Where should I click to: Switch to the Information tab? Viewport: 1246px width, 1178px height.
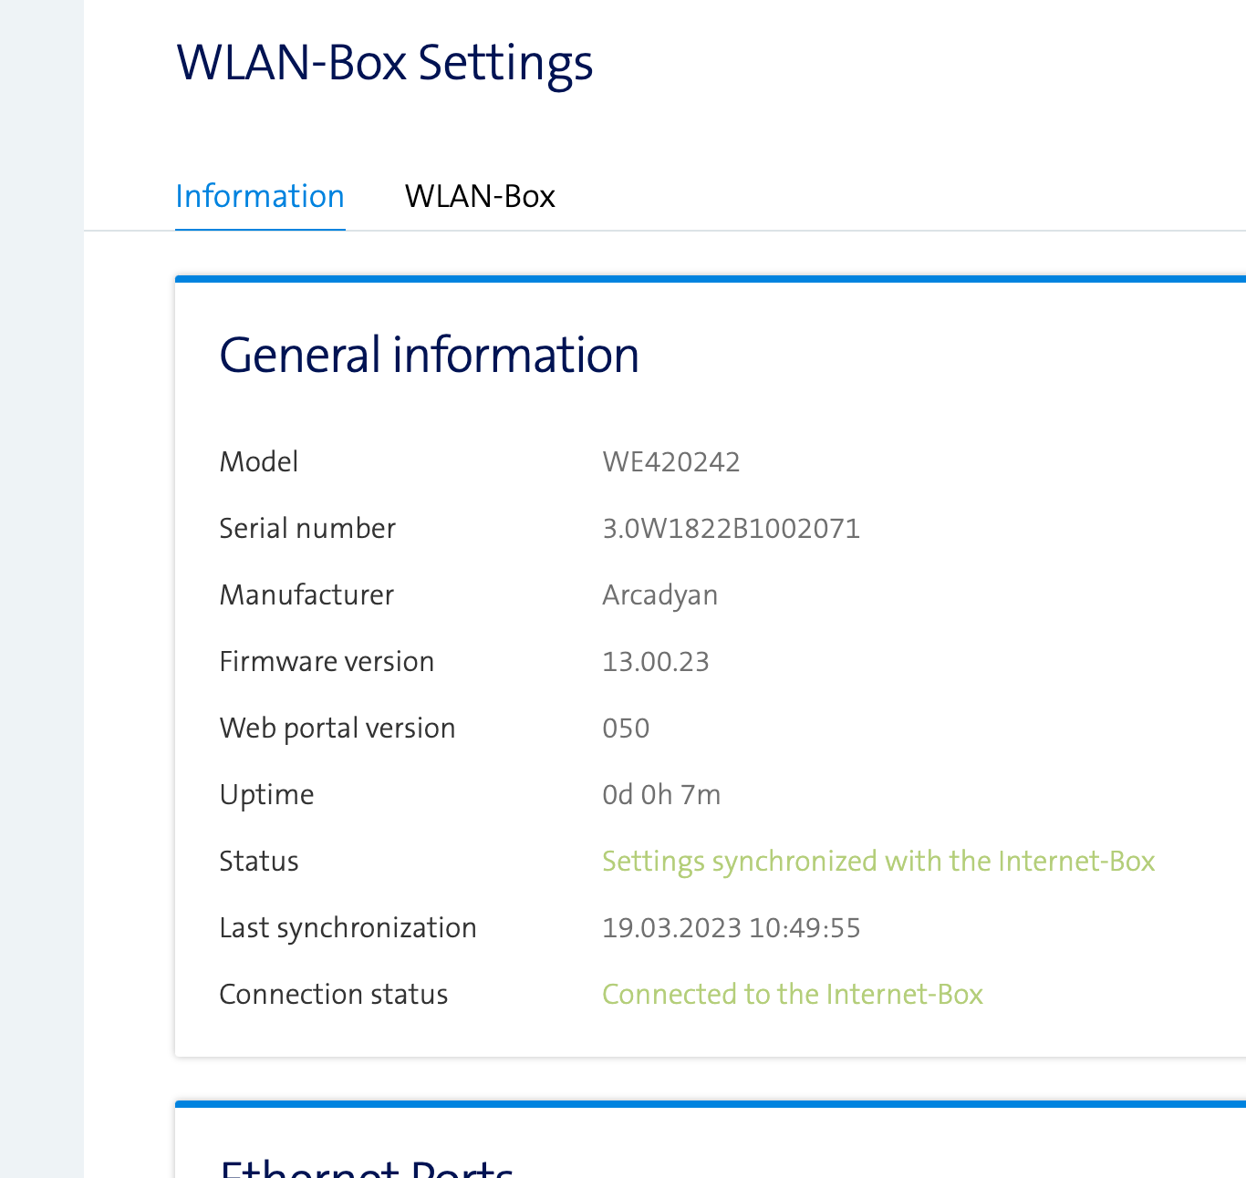[260, 197]
